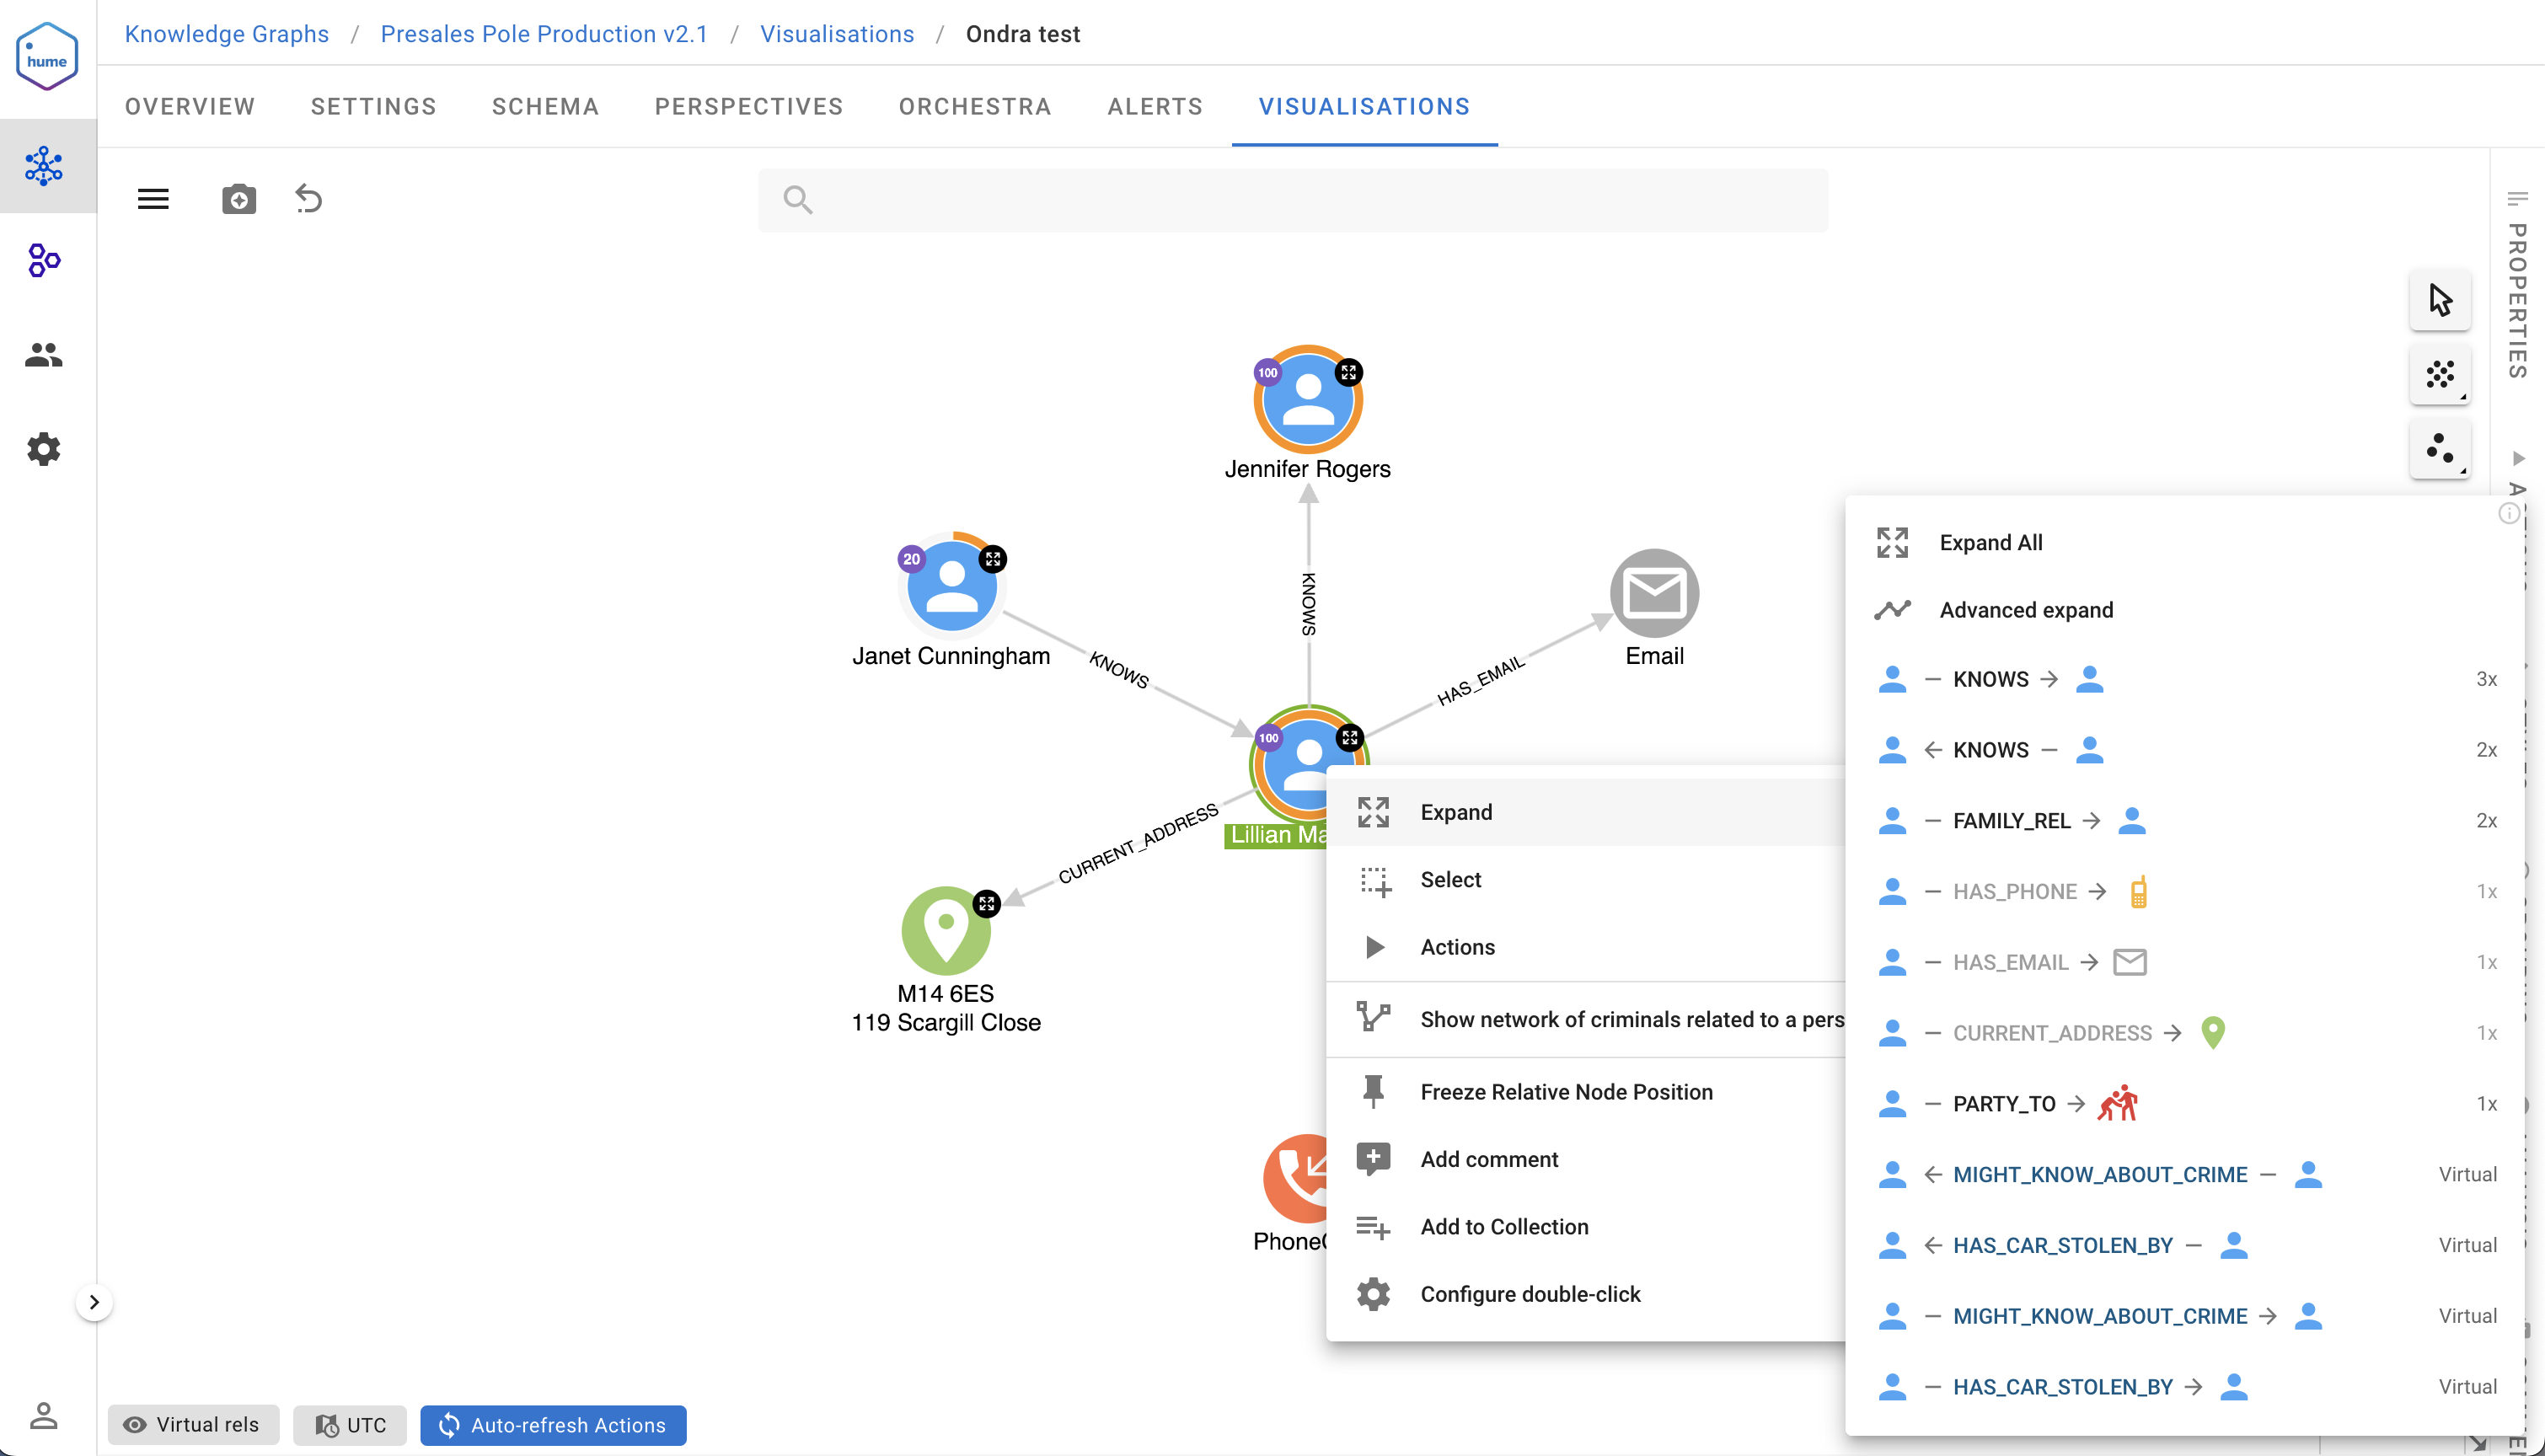Click the snapshot camera icon
The image size is (2545, 1456).
[238, 199]
